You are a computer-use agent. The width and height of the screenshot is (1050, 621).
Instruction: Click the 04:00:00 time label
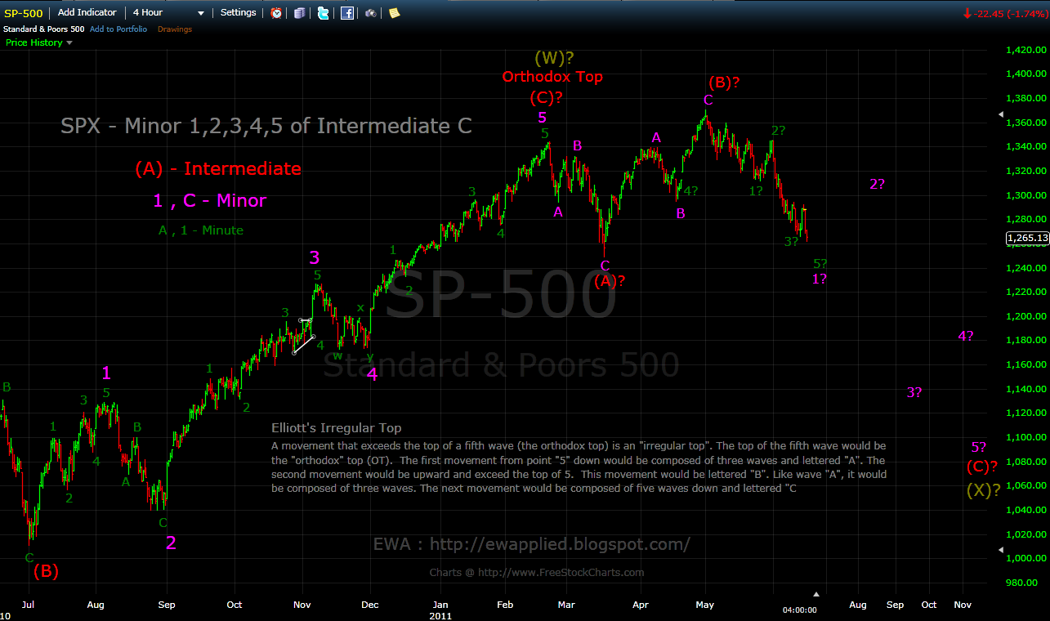pyautogui.click(x=800, y=610)
